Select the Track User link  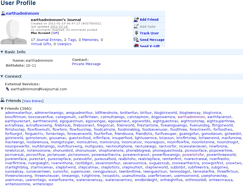(x=149, y=33)
